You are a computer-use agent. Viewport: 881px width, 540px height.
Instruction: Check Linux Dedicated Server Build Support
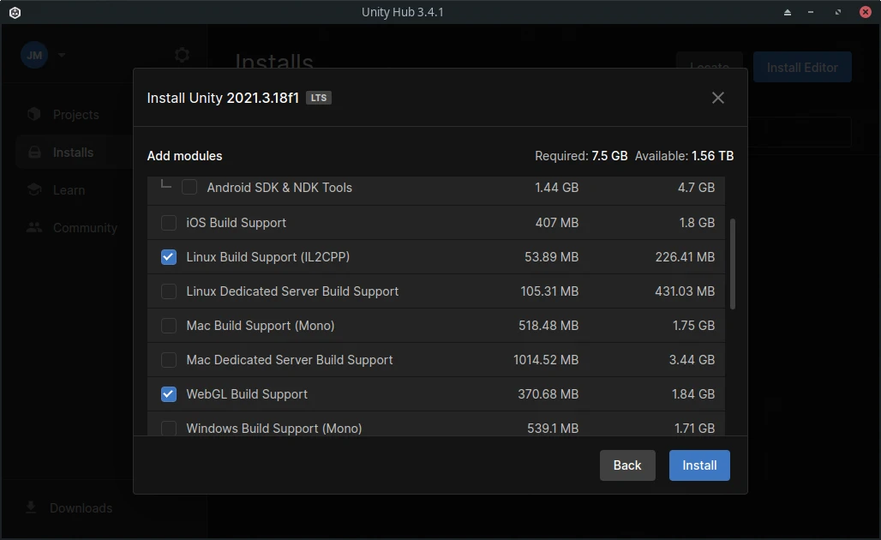pyautogui.click(x=169, y=291)
